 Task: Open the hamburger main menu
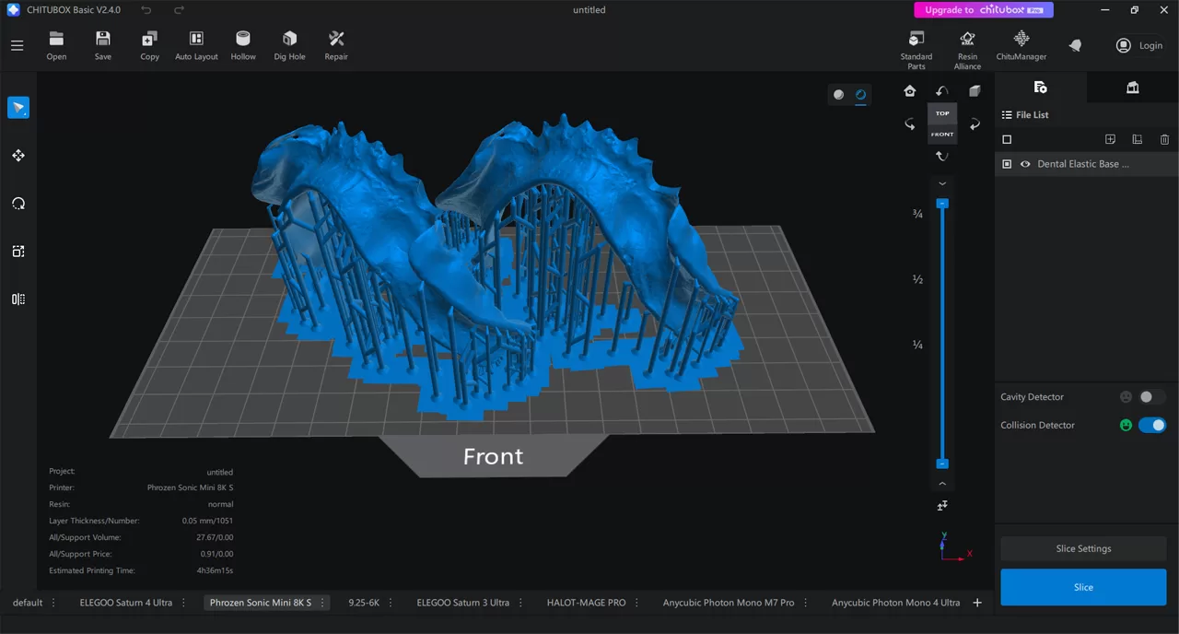[17, 45]
